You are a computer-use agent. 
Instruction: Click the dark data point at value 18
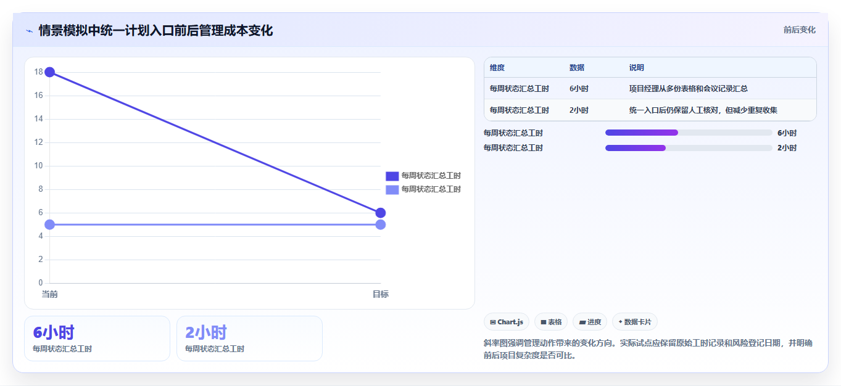50,72
